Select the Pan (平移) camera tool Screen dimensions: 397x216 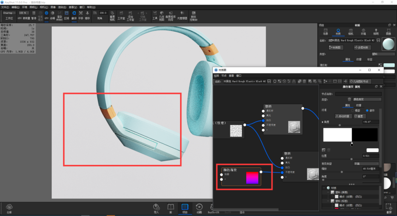point(81,13)
